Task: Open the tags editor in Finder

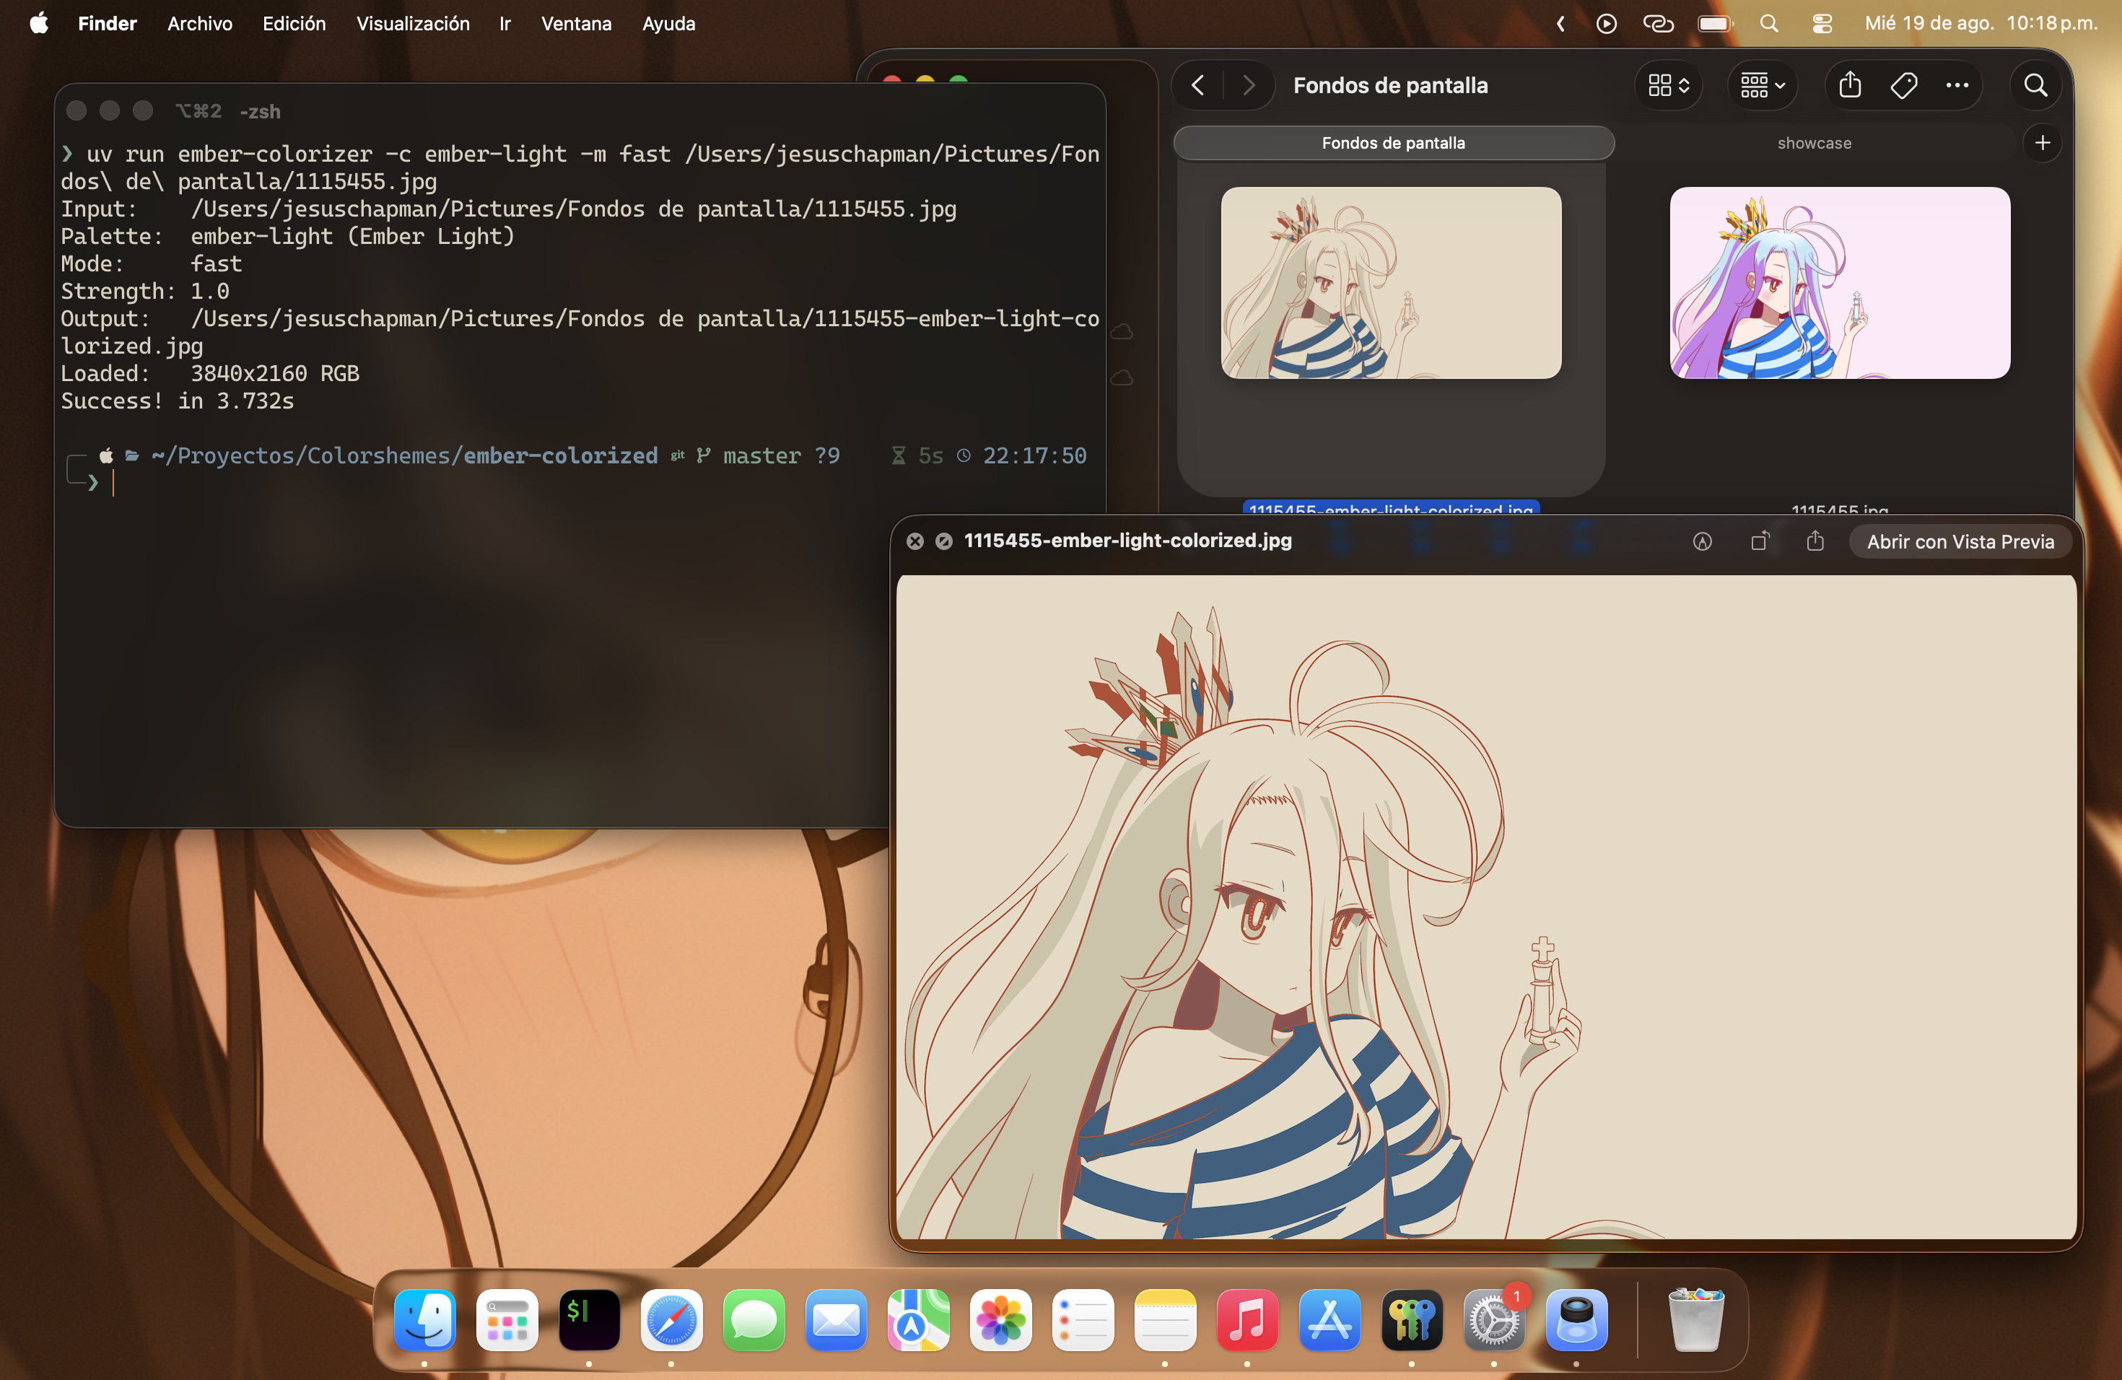Action: pos(1903,86)
